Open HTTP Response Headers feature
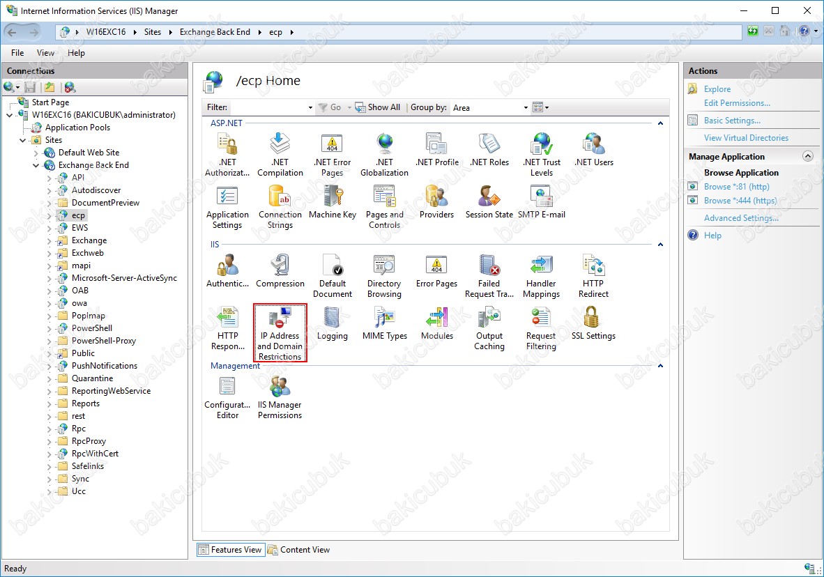The image size is (824, 577). pos(227,328)
